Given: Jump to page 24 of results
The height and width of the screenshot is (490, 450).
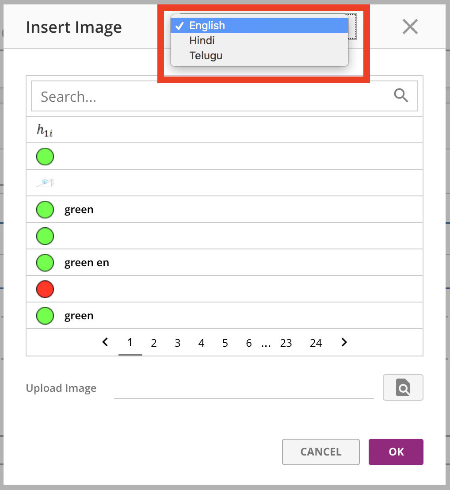Looking at the screenshot, I should (316, 343).
